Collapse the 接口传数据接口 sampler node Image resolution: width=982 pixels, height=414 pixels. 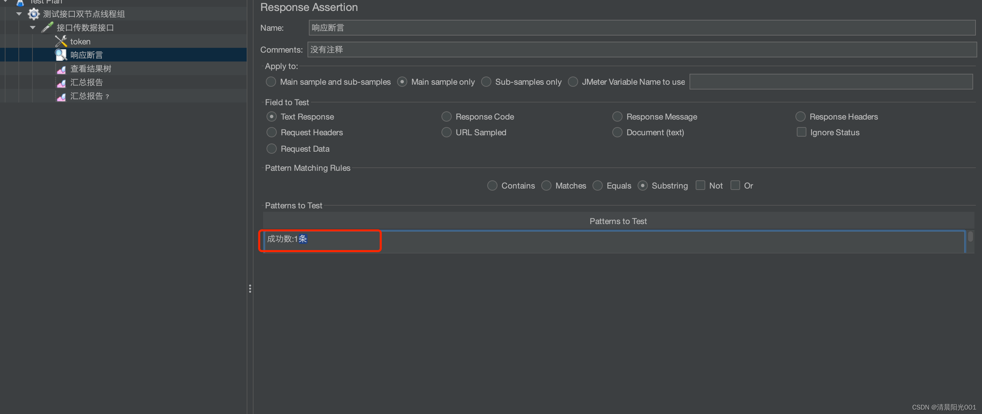(x=33, y=27)
